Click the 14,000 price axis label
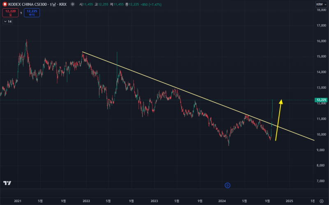This screenshot has height=205, width=329. (321, 72)
